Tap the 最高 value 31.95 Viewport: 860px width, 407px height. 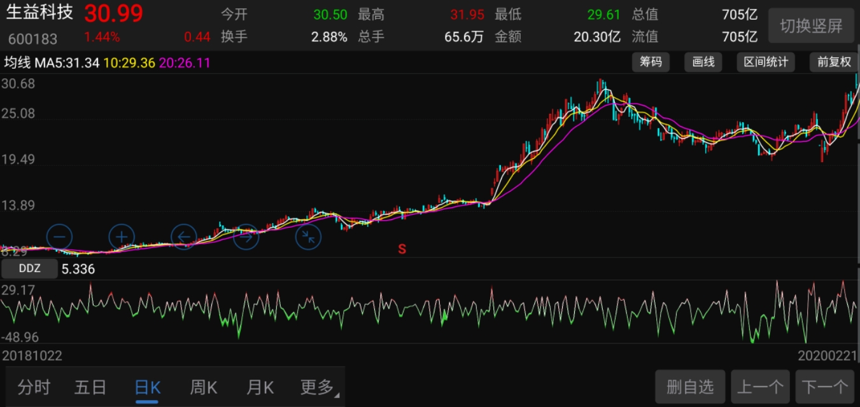tap(467, 15)
